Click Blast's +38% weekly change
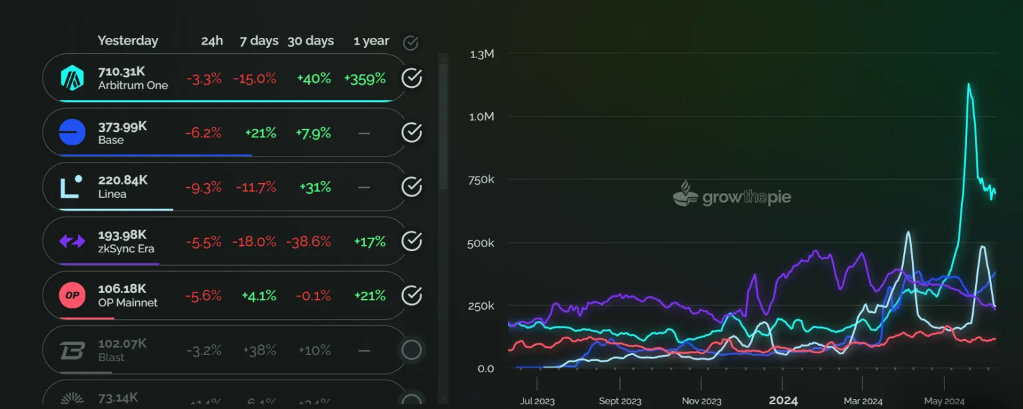1023x409 pixels. click(260, 350)
